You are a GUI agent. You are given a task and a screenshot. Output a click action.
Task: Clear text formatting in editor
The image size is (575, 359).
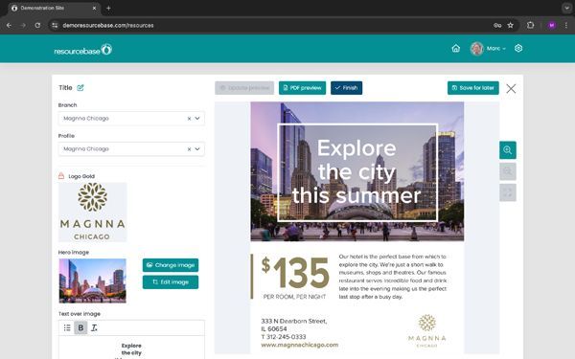pos(94,327)
